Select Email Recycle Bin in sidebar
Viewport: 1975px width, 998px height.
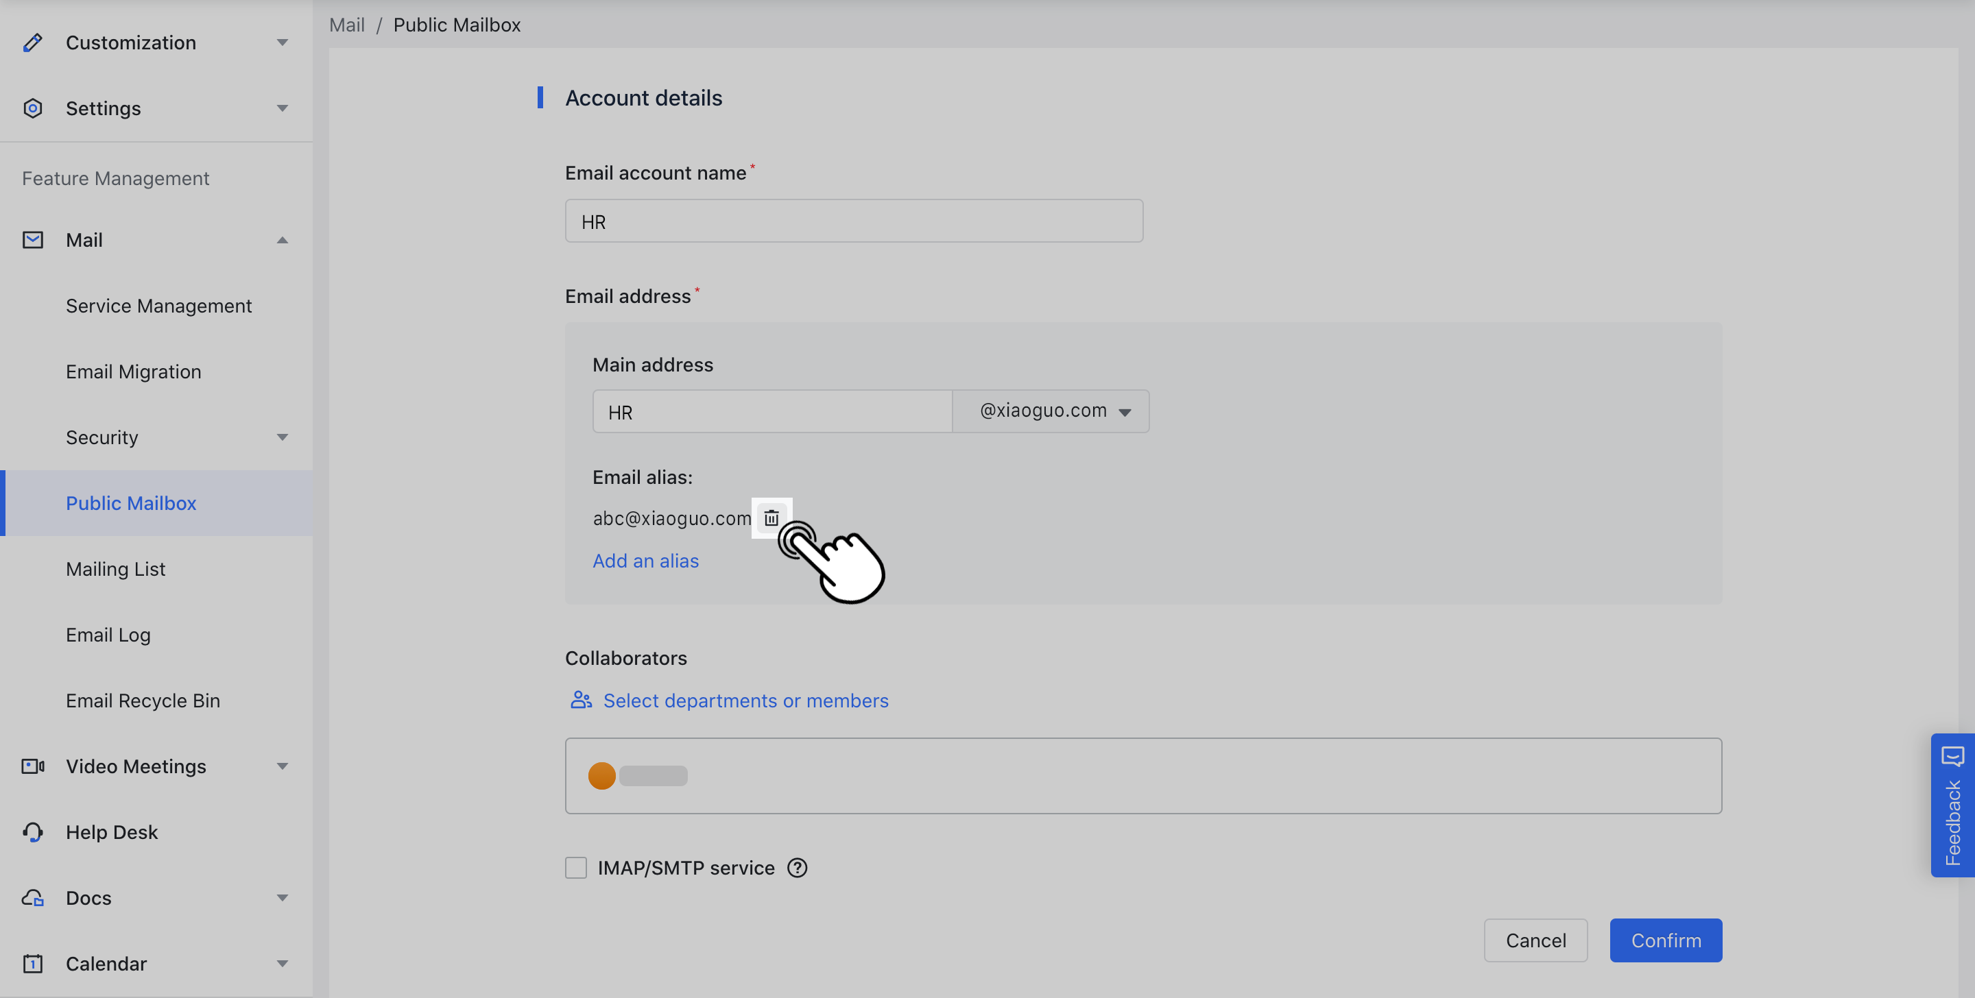pyautogui.click(x=143, y=700)
